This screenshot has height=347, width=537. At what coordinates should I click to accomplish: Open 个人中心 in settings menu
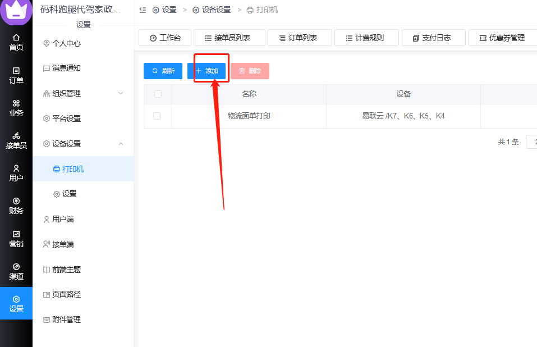[83, 43]
